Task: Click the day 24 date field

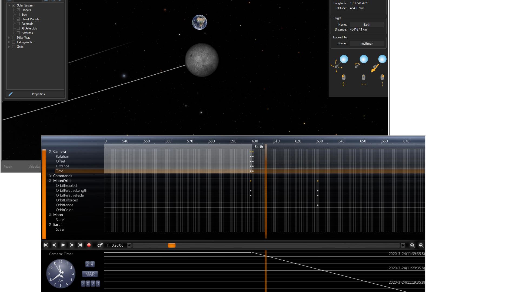Action: 90,264
